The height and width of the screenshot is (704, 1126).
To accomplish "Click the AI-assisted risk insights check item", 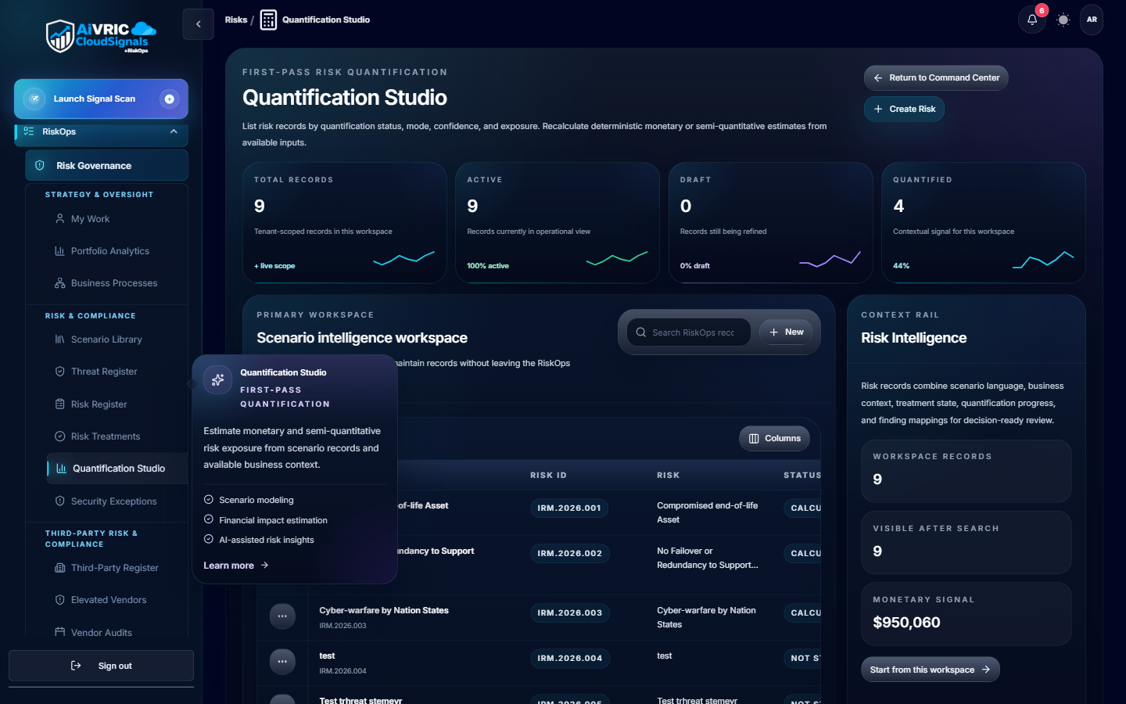I will (259, 540).
